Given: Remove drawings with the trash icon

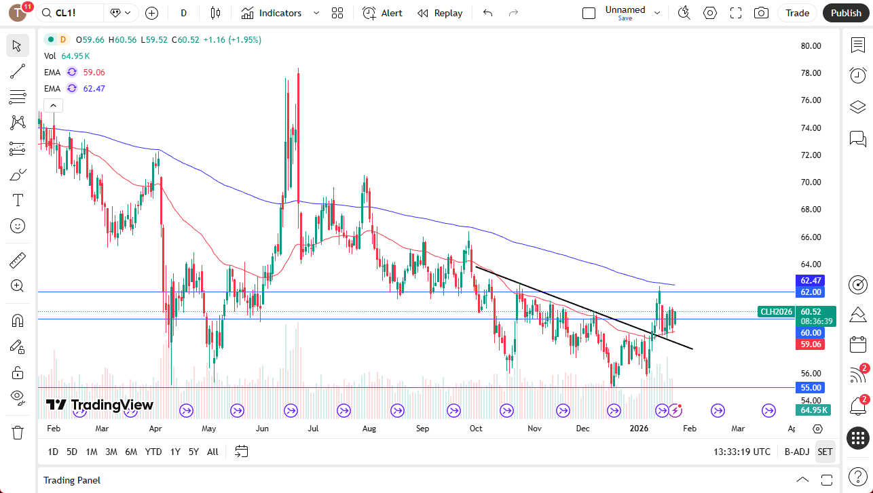Looking at the screenshot, I should (x=18, y=432).
